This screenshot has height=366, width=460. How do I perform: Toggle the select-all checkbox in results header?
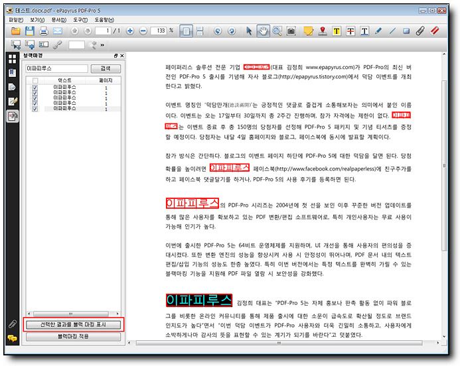[35, 80]
